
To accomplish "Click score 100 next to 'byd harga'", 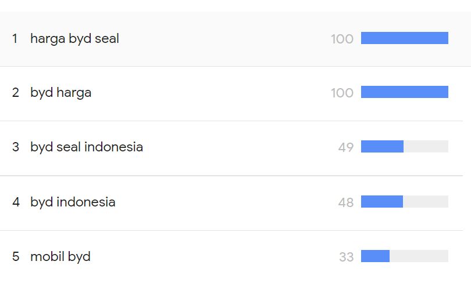I will tap(342, 93).
